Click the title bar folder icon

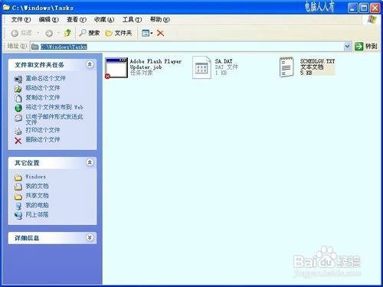[x=6, y=8]
